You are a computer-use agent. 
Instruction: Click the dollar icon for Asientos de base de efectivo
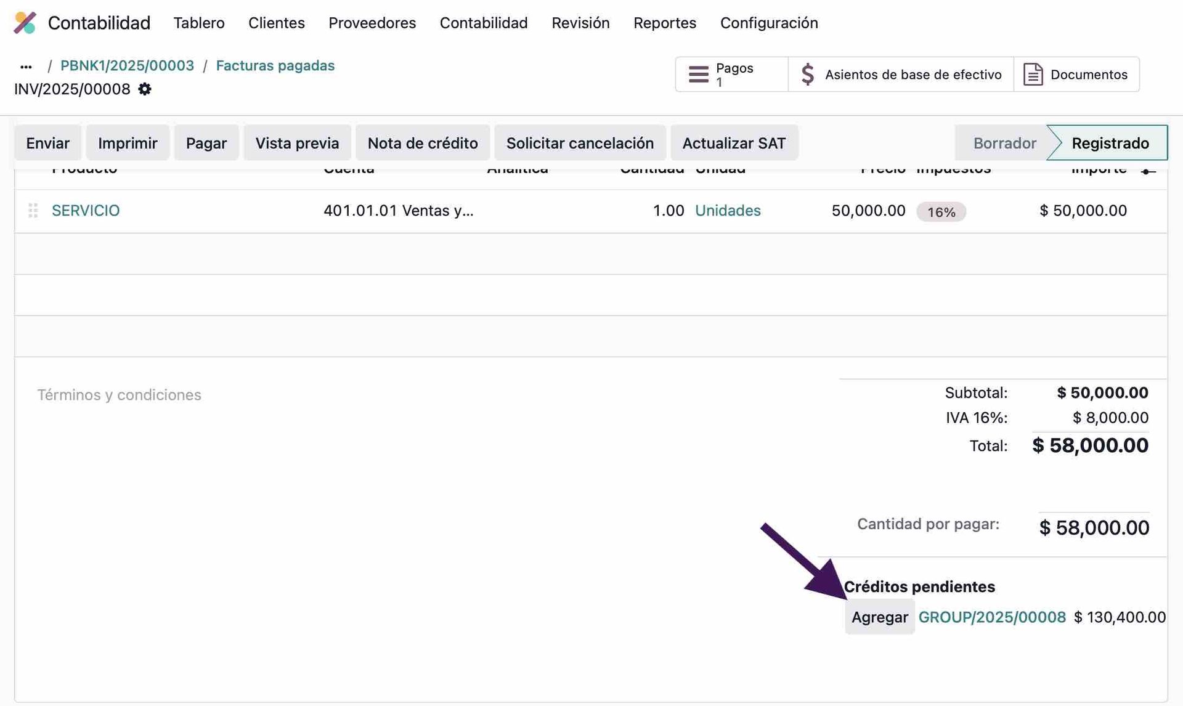click(x=807, y=74)
